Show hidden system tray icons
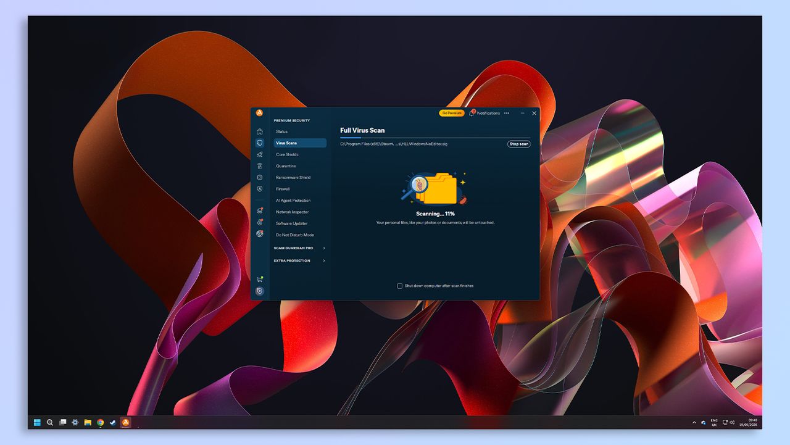The height and width of the screenshot is (445, 790). click(694, 423)
